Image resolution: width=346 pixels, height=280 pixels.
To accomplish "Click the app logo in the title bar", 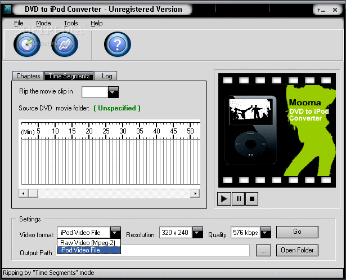I will 7,10.
